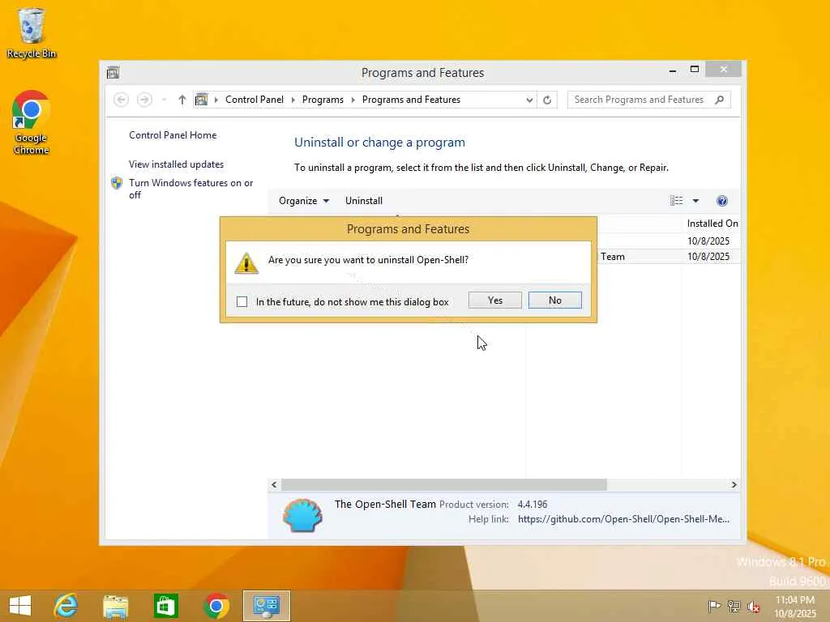The width and height of the screenshot is (830, 622).
Task: Click the Open-Shell GitHub help link
Action: 623,519
